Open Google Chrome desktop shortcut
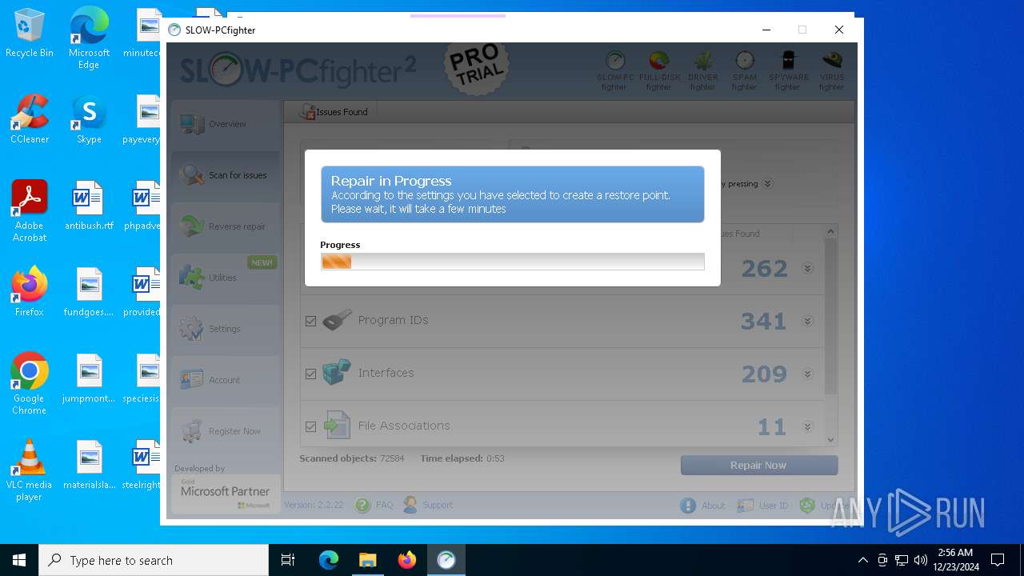 pyautogui.click(x=30, y=384)
